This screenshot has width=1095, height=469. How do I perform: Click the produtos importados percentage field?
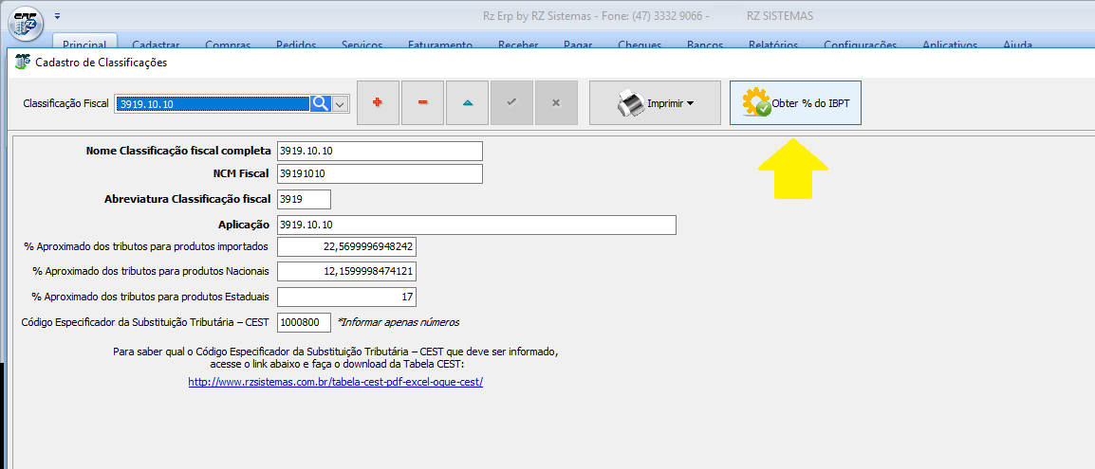(x=347, y=247)
